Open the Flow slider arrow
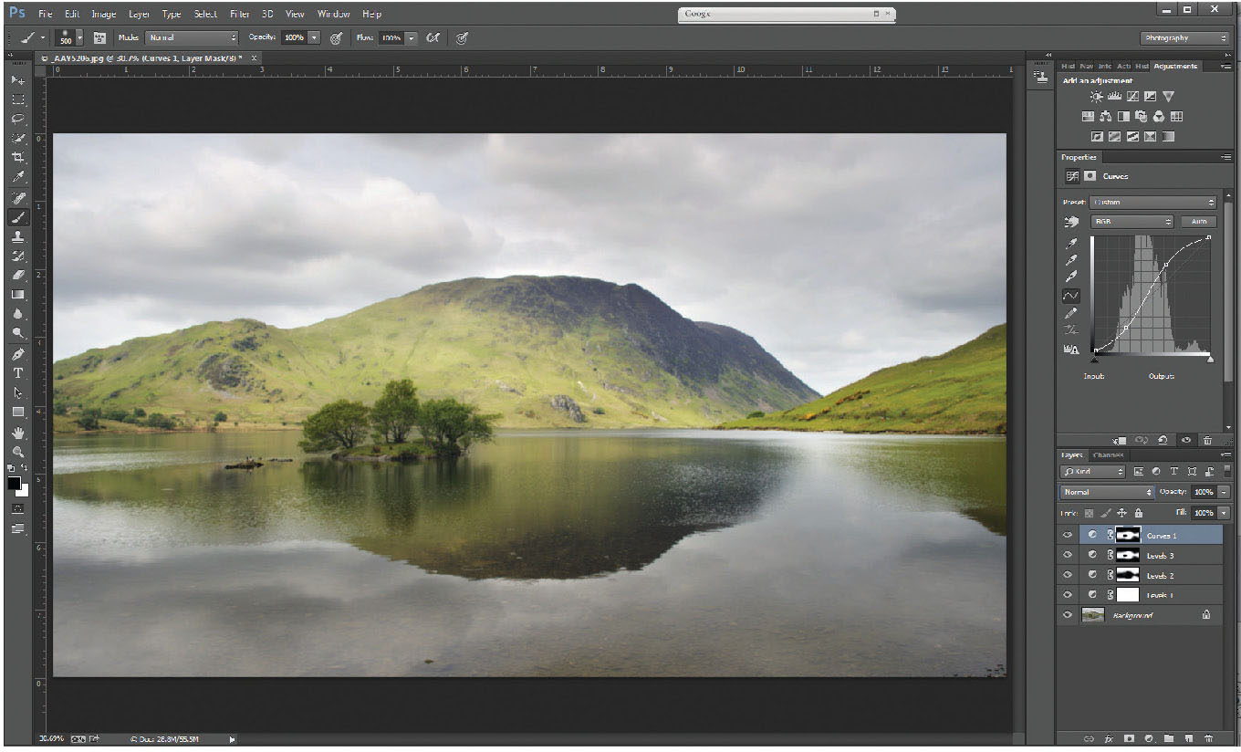Image resolution: width=1241 pixels, height=752 pixels. 411,38
